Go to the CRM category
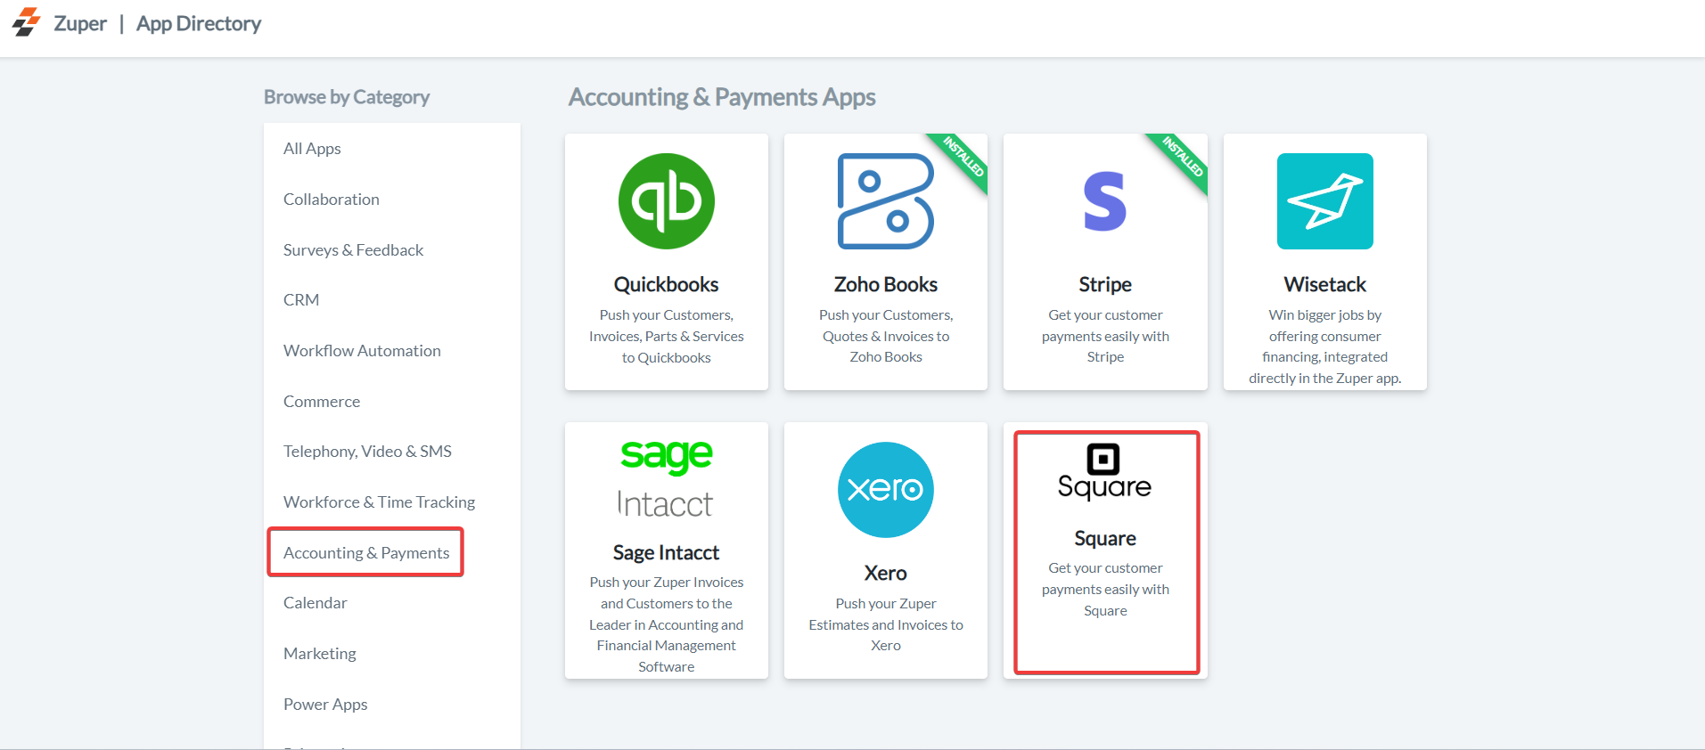Viewport: 1705px width, 750px height. pyautogui.click(x=301, y=300)
